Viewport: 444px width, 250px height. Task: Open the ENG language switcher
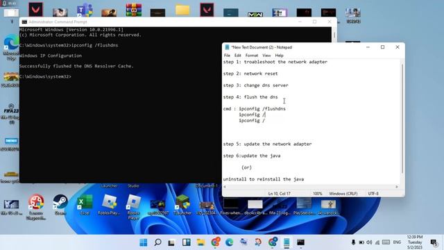point(397,242)
